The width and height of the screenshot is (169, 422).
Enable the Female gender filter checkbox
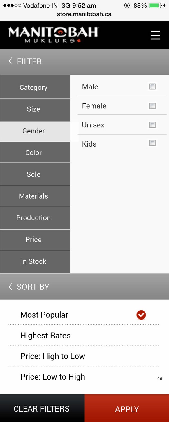(152, 106)
